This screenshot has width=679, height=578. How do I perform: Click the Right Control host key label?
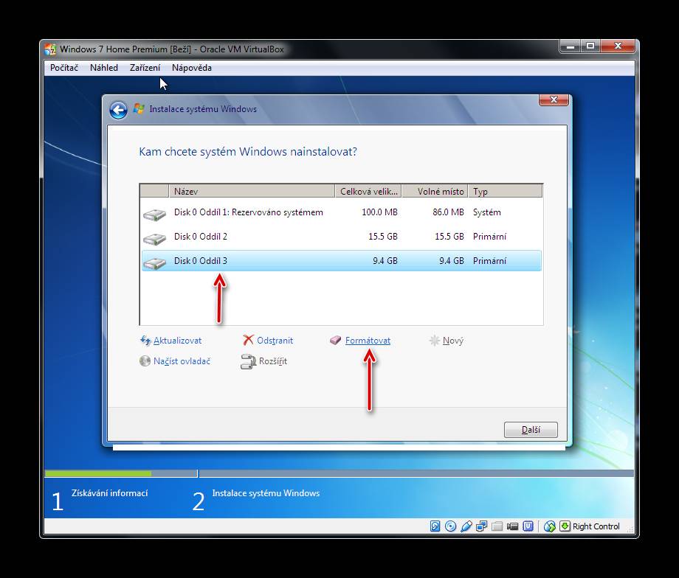[x=596, y=526]
